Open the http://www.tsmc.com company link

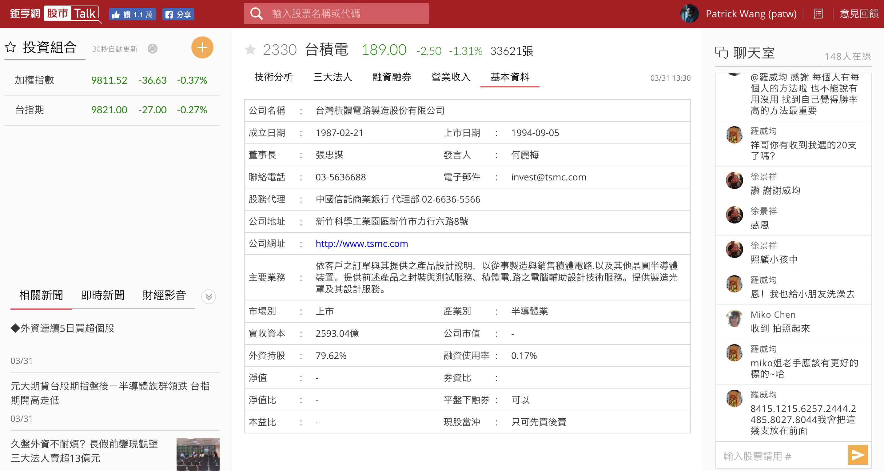click(x=362, y=244)
